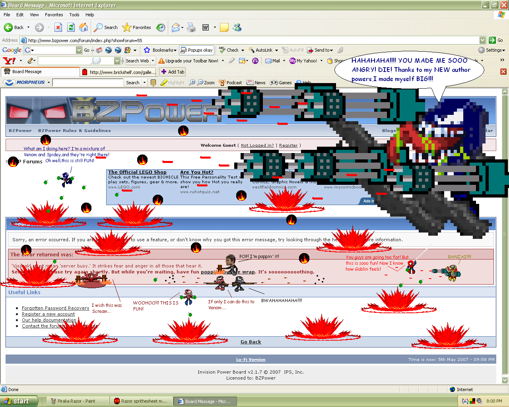Run the spell Check from the Google toolbar

[x=230, y=50]
